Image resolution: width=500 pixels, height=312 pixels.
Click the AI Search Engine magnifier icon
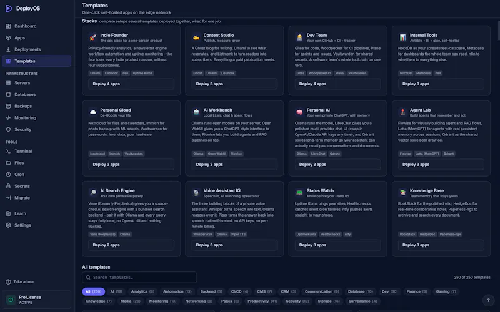pyautogui.click(x=92, y=193)
